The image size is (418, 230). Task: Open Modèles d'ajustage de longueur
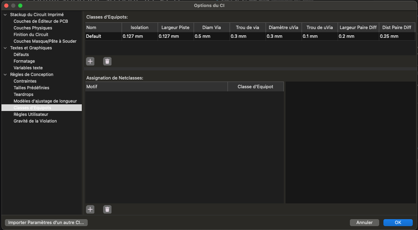point(45,101)
